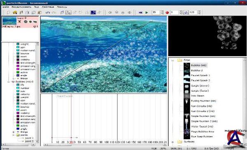The height and width of the screenshot is (150, 247).
Task: Select Rain Streaks 2 (mb) in the library
Action: point(203,111)
